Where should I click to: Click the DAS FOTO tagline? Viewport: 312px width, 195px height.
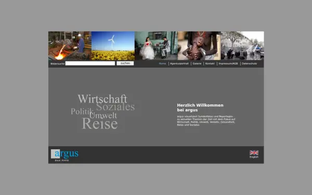point(62,160)
